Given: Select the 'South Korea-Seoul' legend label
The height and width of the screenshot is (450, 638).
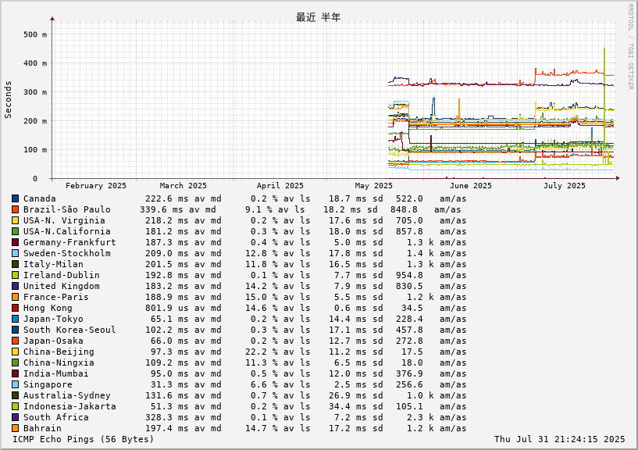Looking at the screenshot, I should tap(70, 330).
